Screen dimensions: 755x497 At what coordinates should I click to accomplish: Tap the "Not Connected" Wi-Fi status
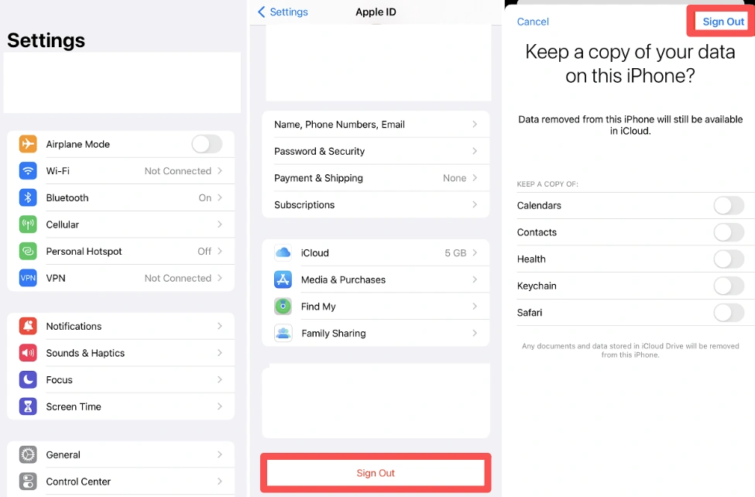(177, 171)
